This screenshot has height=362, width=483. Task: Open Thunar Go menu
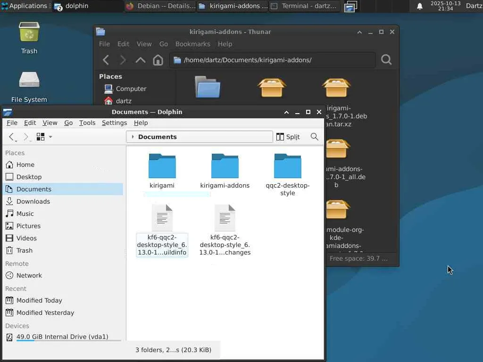coord(164,44)
